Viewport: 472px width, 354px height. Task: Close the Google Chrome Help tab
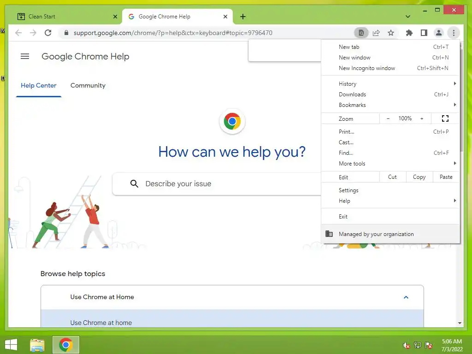[225, 17]
